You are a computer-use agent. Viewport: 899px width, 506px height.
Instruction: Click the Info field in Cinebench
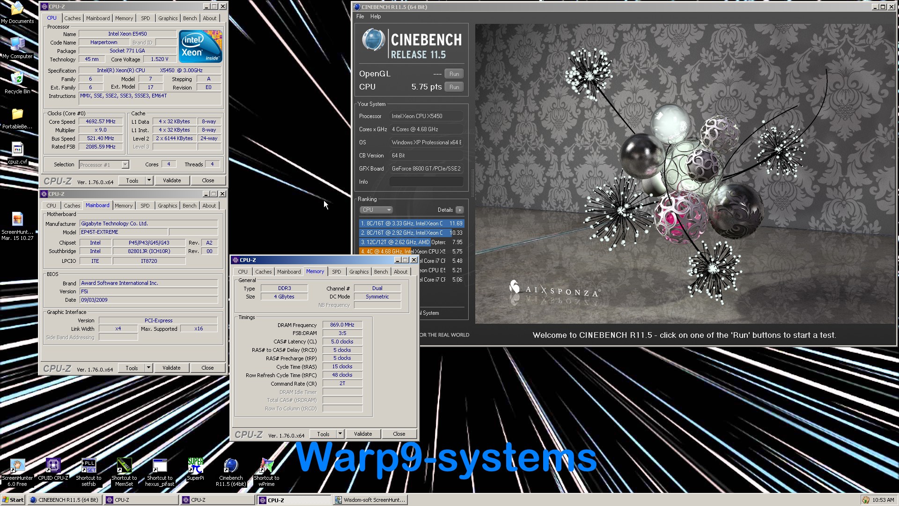tap(427, 182)
